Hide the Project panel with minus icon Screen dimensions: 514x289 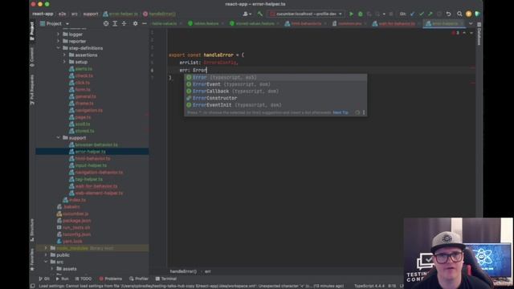(145, 23)
